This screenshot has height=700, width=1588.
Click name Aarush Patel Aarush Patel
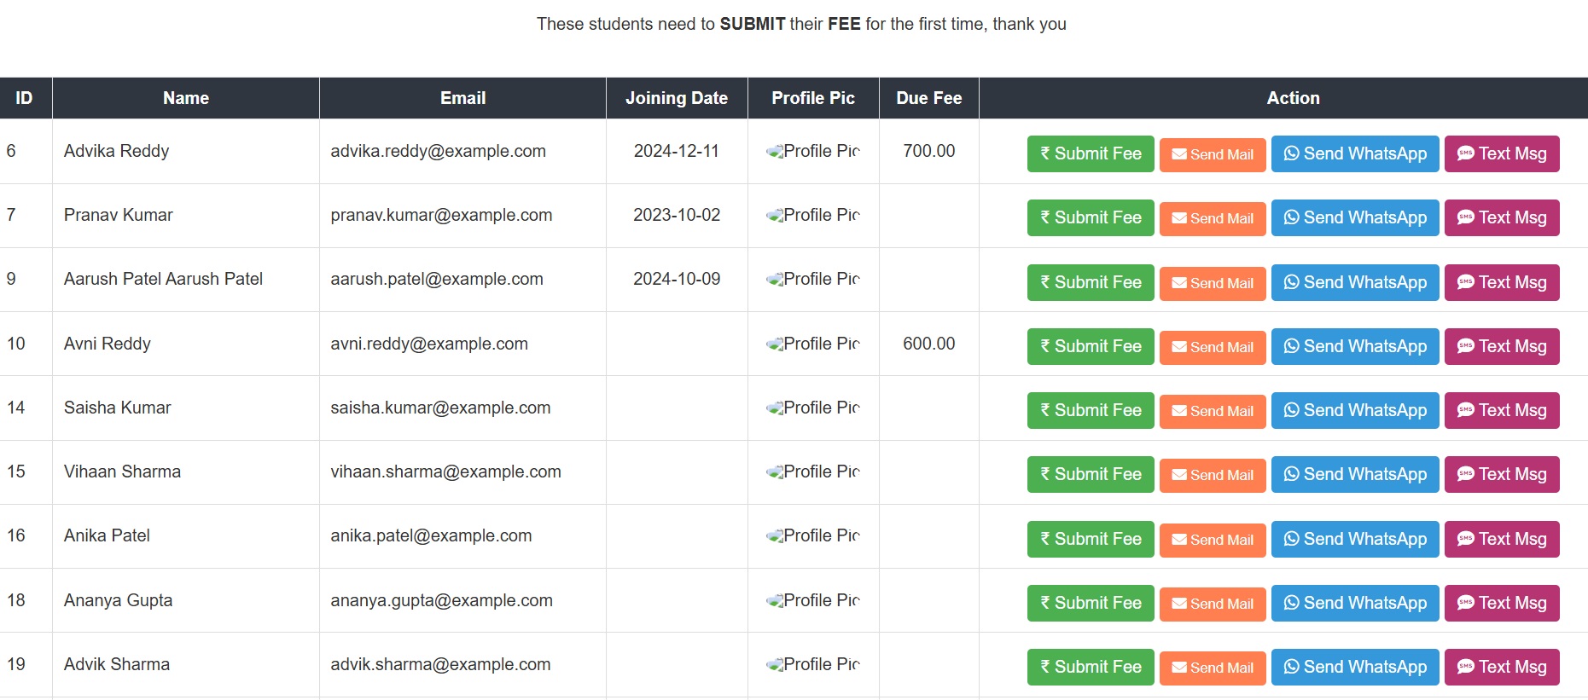click(x=163, y=279)
